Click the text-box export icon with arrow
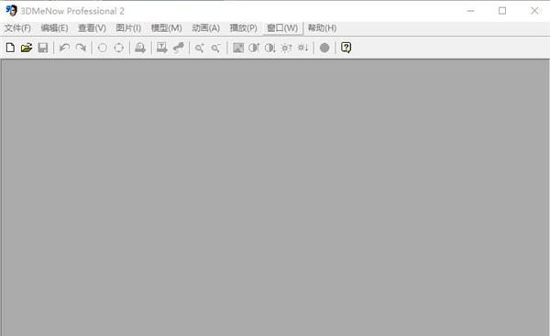The width and height of the screenshot is (550, 336). [162, 48]
